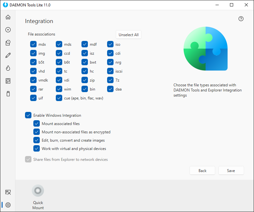
Task: Click the File associations label
Action: tap(41, 34)
